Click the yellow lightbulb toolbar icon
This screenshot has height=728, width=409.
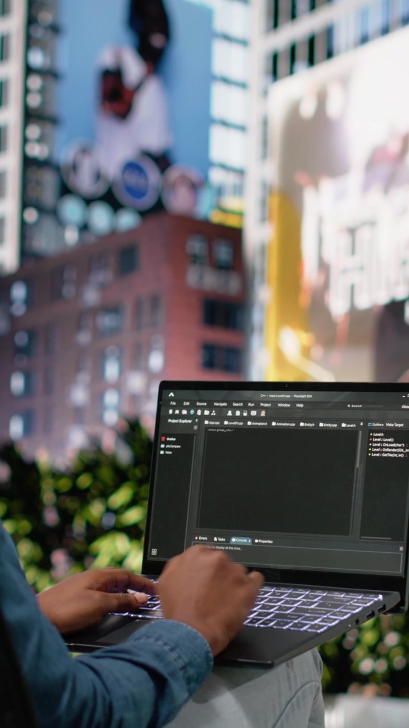pyautogui.click(x=262, y=413)
